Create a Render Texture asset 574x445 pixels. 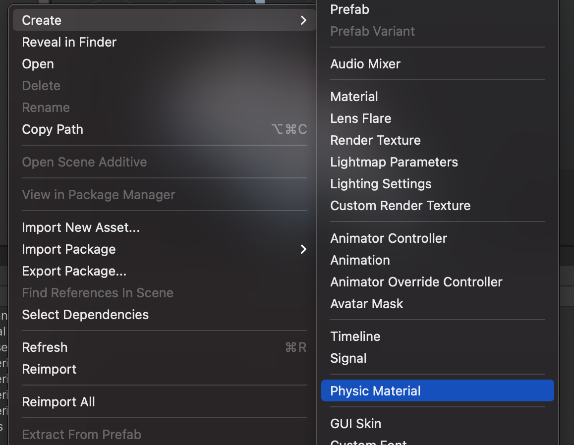pos(375,140)
